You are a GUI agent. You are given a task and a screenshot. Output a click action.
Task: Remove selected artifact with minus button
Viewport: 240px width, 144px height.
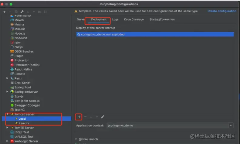coord(85,117)
